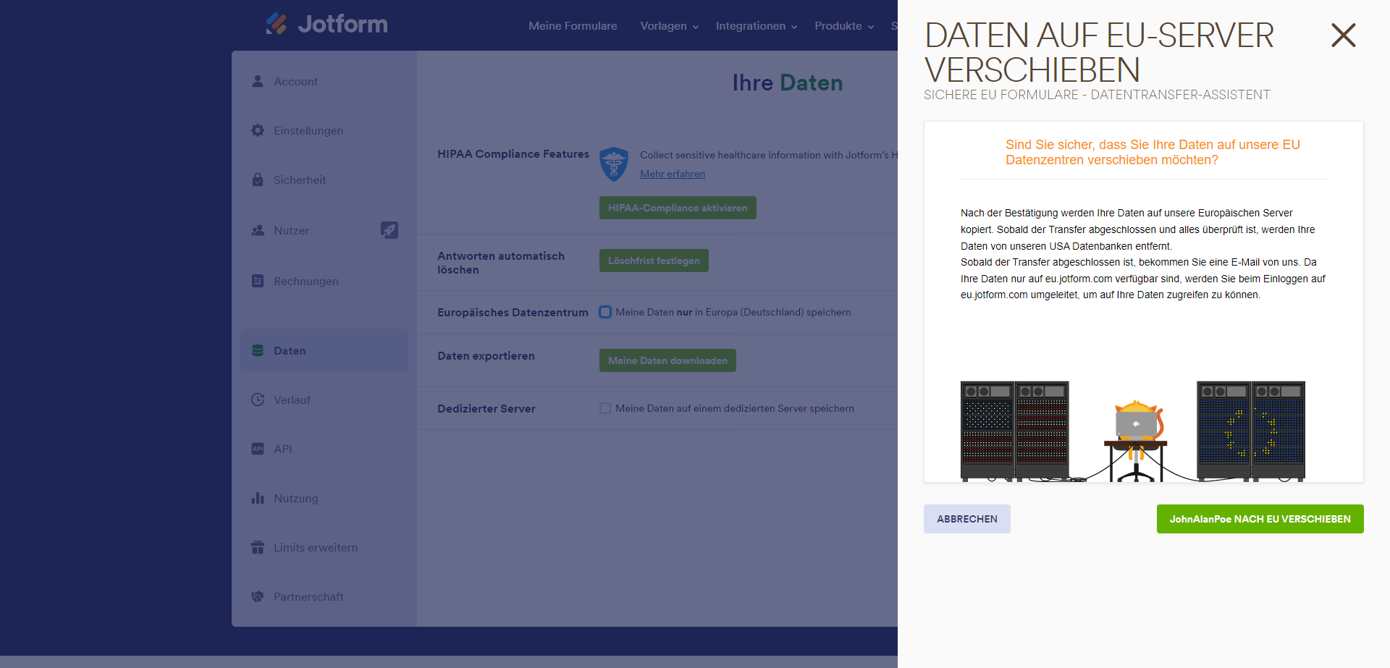The width and height of the screenshot is (1390, 668).
Task: Open the Nutzer sidebar section
Action: coord(324,230)
